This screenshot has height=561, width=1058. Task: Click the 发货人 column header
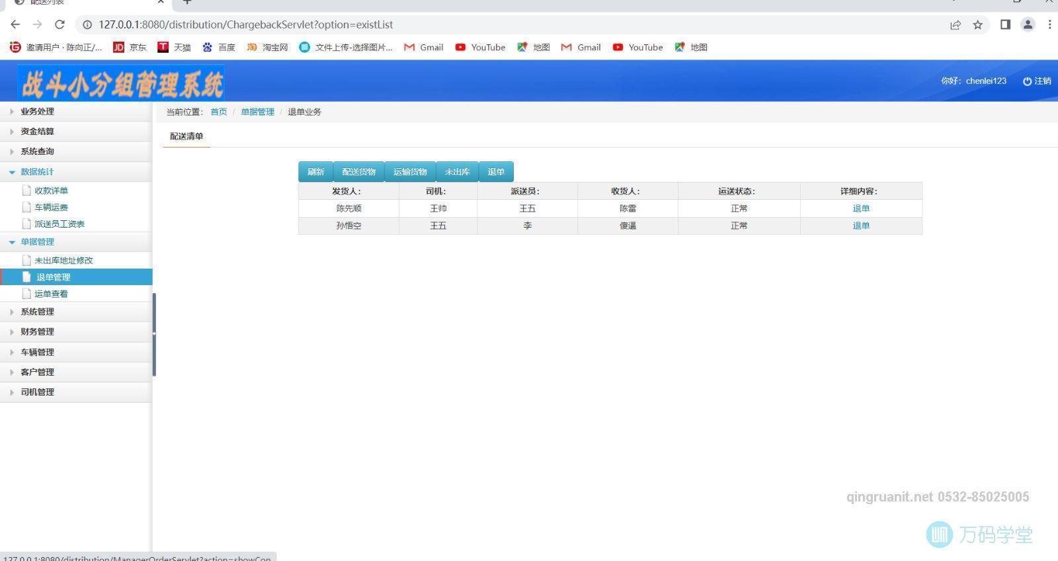[348, 191]
